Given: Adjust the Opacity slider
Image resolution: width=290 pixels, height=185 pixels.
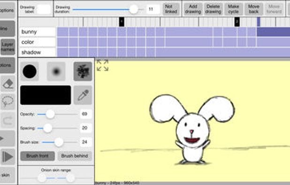Looking at the screenshot, I should (50, 114).
